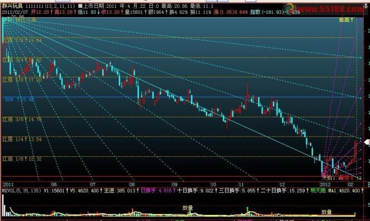This screenshot has height=221, width=370.
Task: Select the 江恩 3/8 14.76 level label
Action: click(x=22, y=119)
